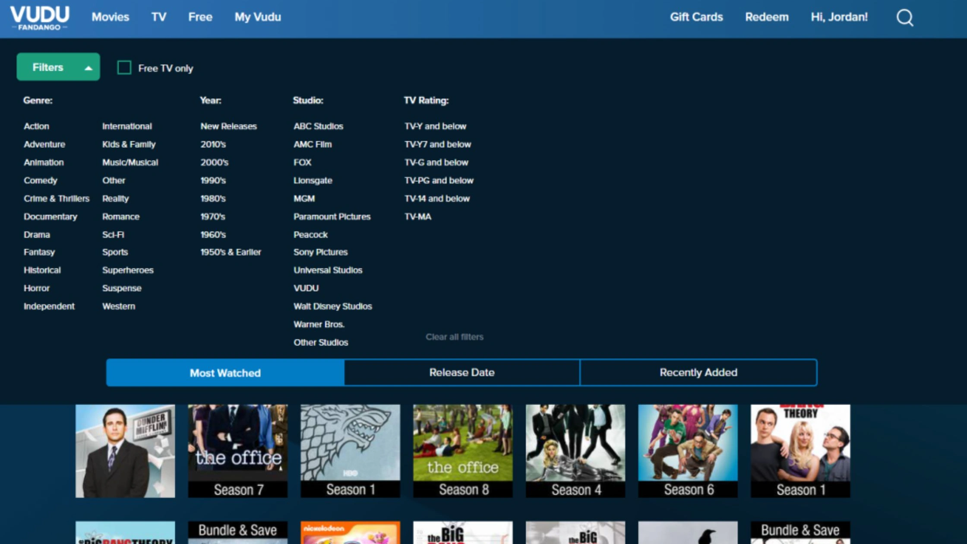Open The Office Season 8 thumbnail
Viewport: 967px width, 544px height.
[462, 451]
